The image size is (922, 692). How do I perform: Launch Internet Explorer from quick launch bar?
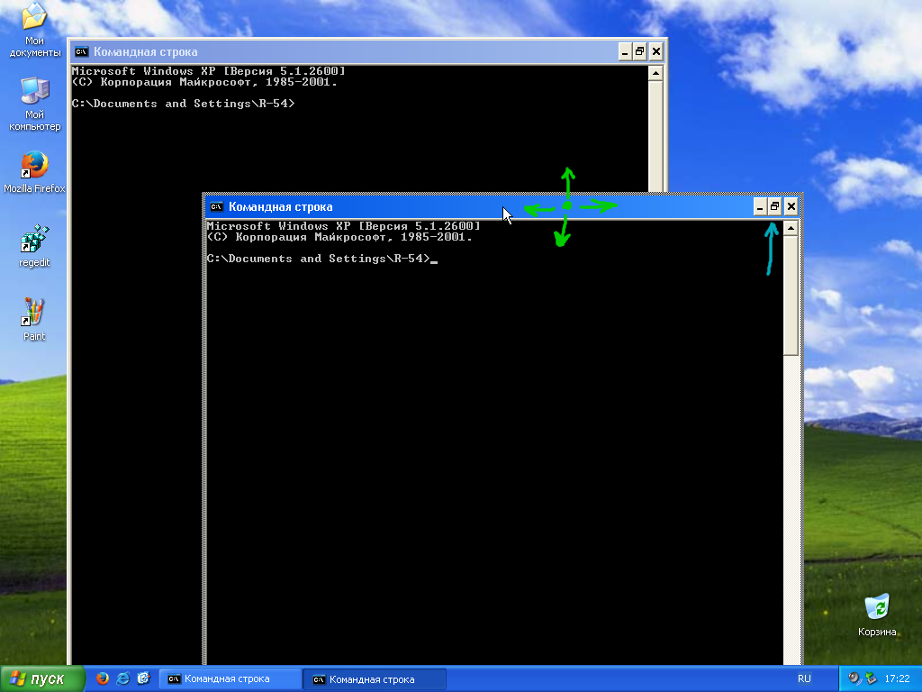click(122, 678)
